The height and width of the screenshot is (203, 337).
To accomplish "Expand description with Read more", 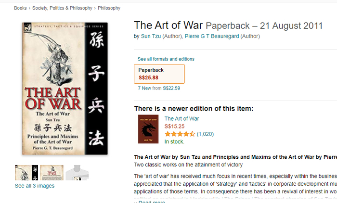I will point(152,202).
